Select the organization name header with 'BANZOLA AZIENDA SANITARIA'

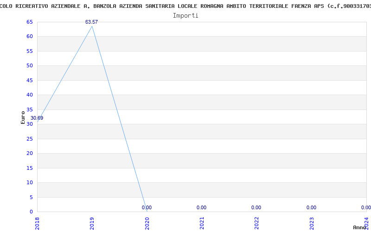pyautogui.click(x=185, y=6)
